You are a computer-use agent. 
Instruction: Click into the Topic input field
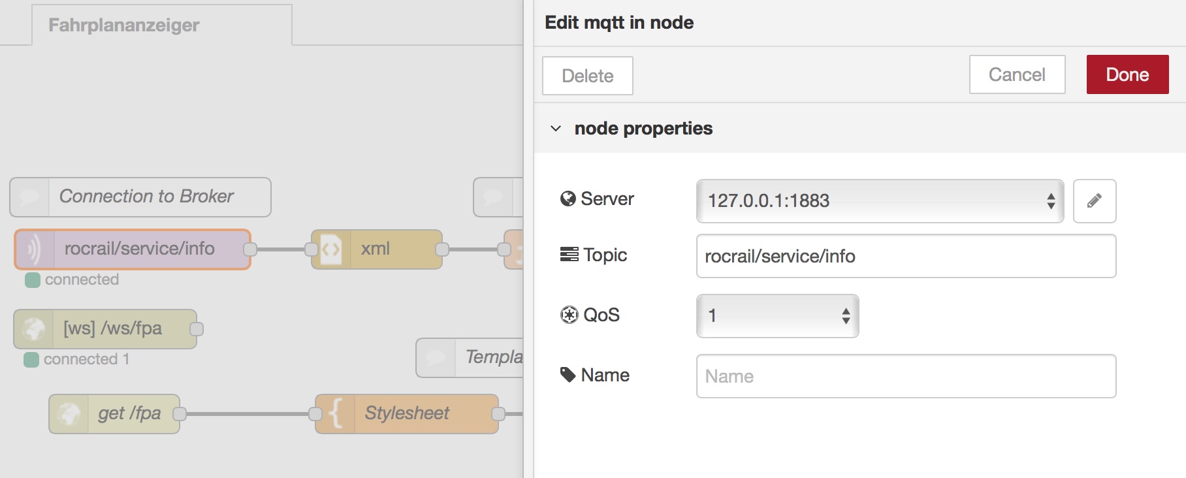[905, 256]
